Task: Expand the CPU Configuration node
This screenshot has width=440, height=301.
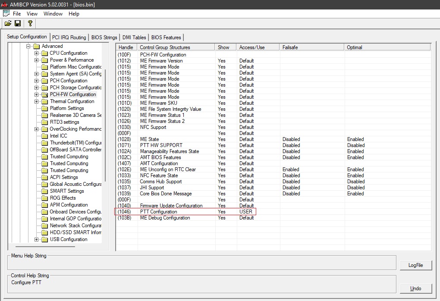Action: click(x=36, y=53)
